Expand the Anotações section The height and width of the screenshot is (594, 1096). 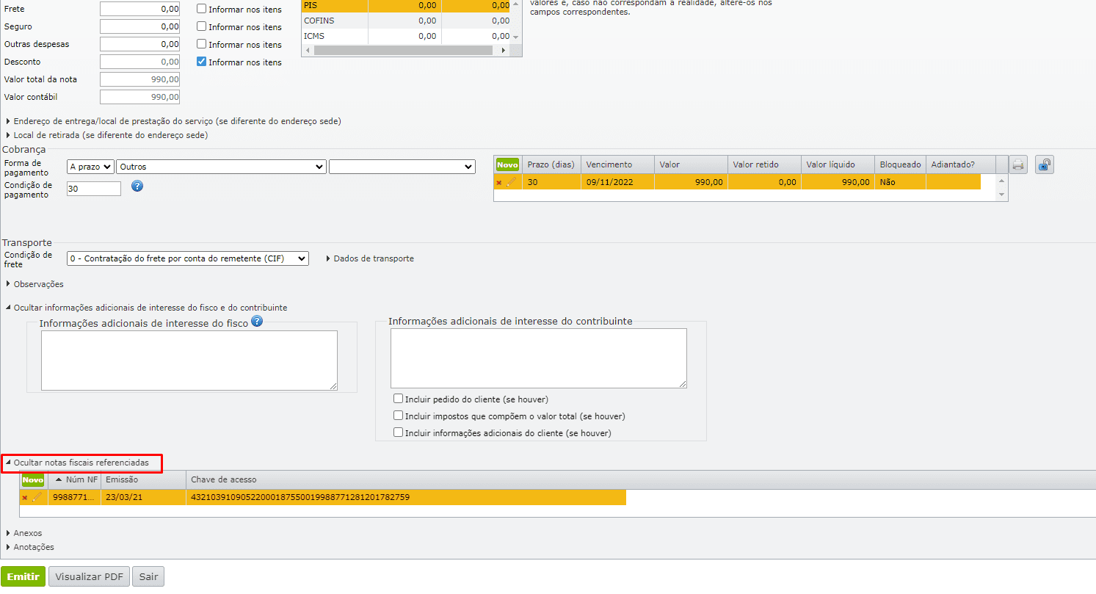tap(29, 547)
